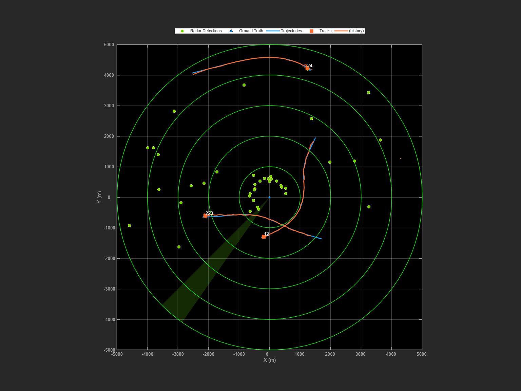Click the detection dot near X -800, Y 3700
The height and width of the screenshot is (391, 521).
(x=244, y=85)
